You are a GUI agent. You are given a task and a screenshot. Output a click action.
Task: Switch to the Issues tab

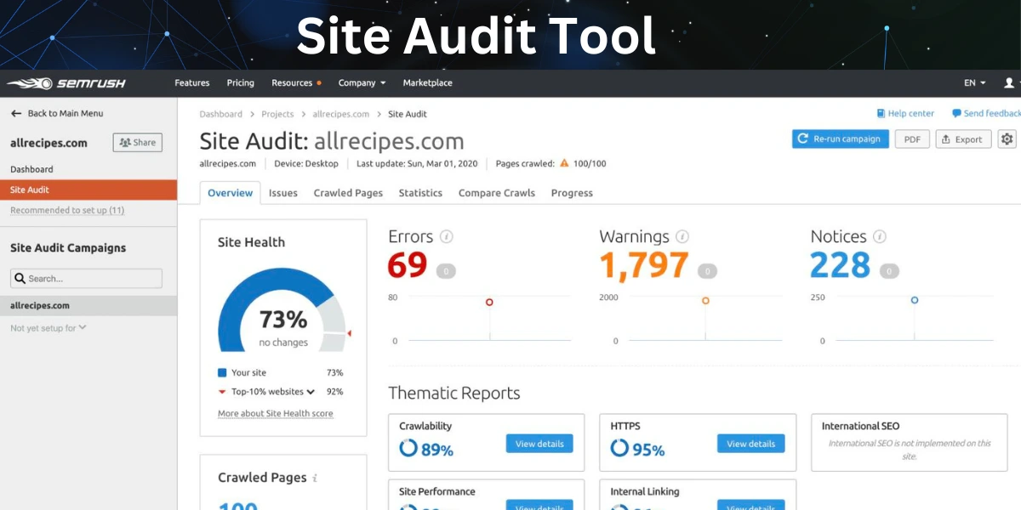point(283,193)
